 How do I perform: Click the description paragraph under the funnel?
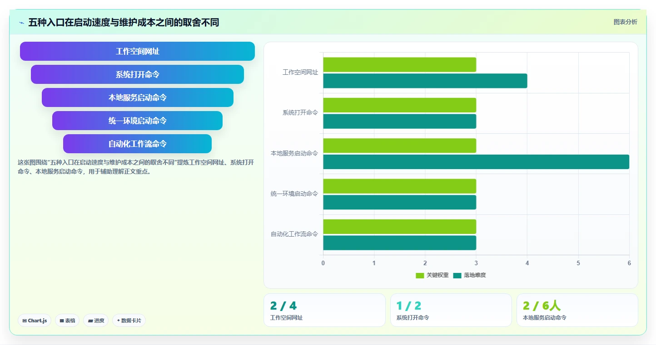(136, 167)
